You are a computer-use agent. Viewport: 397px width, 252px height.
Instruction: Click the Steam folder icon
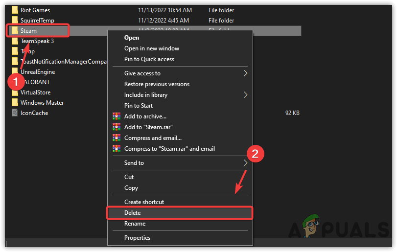[15, 31]
